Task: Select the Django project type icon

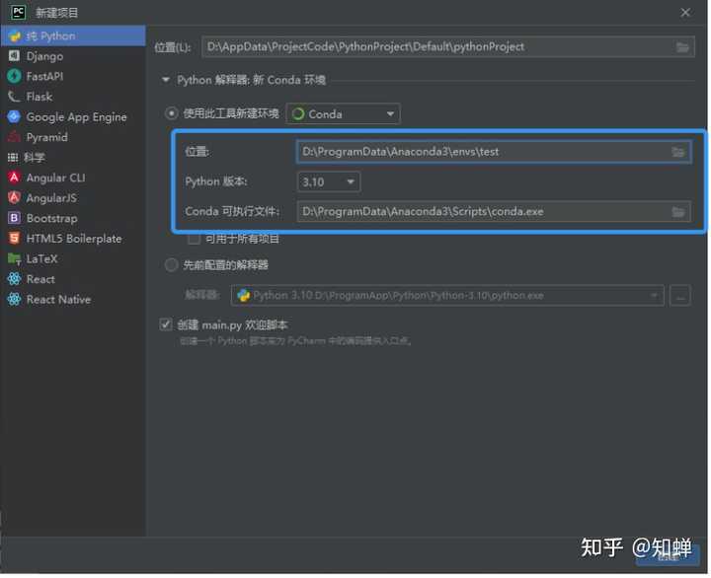Action: (14, 55)
